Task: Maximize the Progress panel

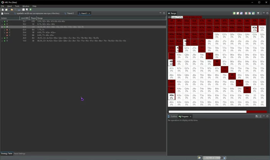Action: pyautogui.click(x=267, y=116)
